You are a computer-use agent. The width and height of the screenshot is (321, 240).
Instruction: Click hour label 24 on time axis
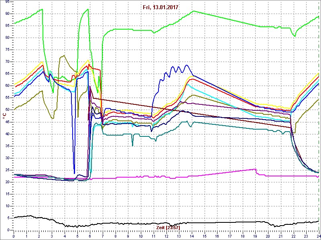(318, 236)
